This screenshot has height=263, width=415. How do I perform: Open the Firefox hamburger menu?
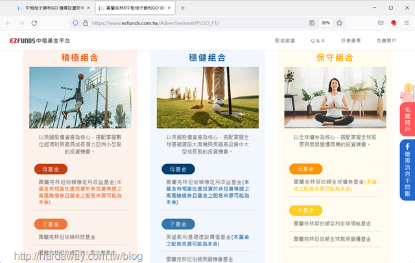407,23
